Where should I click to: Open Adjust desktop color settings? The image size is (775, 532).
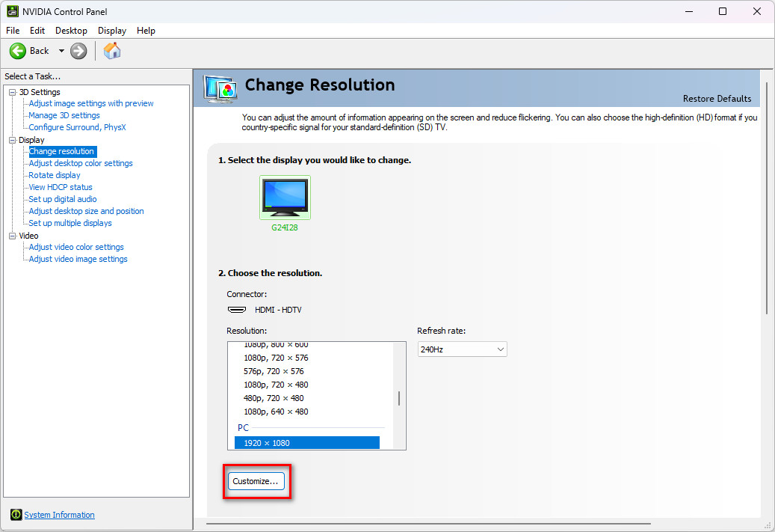click(x=81, y=163)
